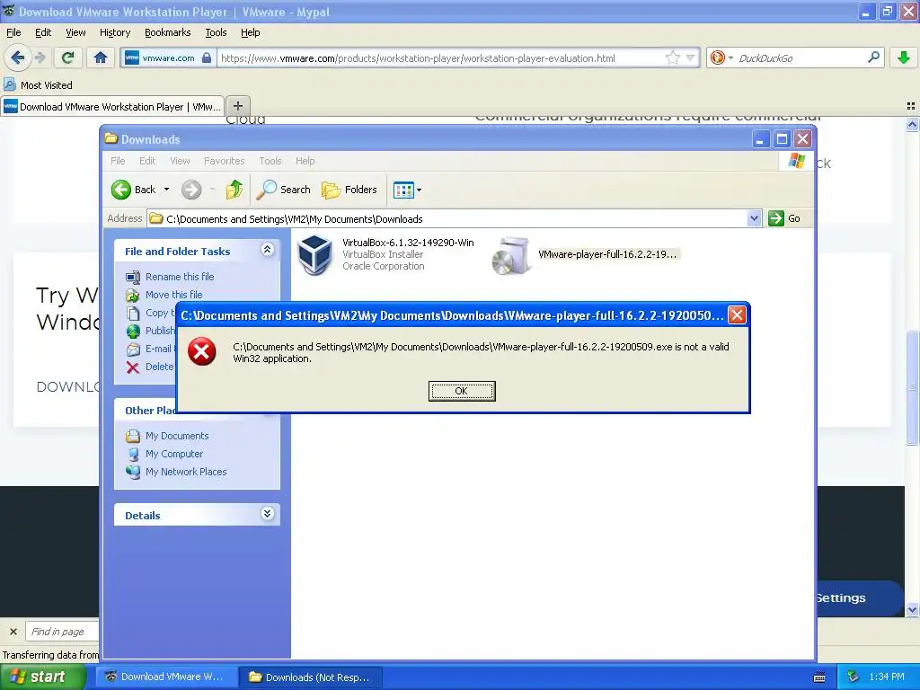Open browser View menu
The width and height of the screenshot is (920, 690).
pos(75,32)
